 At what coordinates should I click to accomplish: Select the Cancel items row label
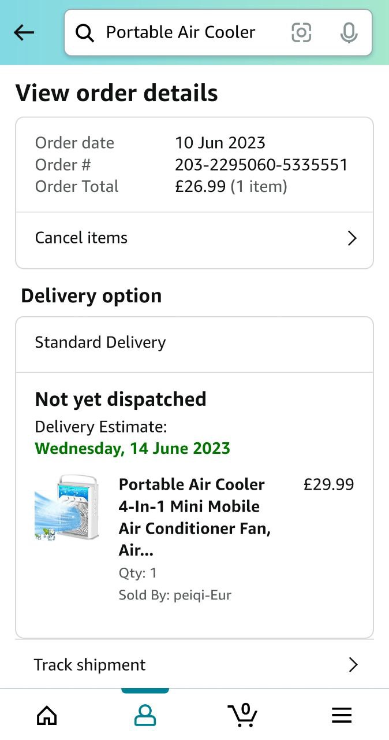click(x=81, y=238)
